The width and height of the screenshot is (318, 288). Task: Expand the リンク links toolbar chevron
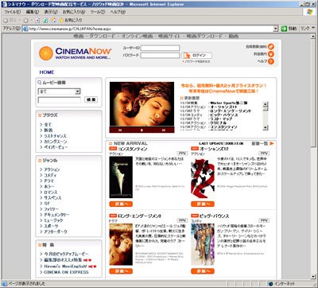pos(312,29)
